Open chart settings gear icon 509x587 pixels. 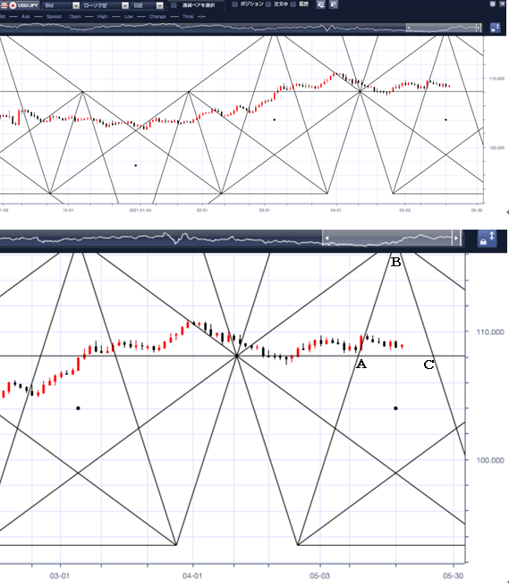493,4
